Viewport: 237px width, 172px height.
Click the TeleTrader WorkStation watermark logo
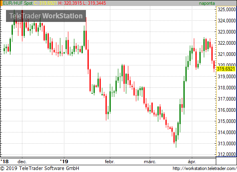coord(46,16)
